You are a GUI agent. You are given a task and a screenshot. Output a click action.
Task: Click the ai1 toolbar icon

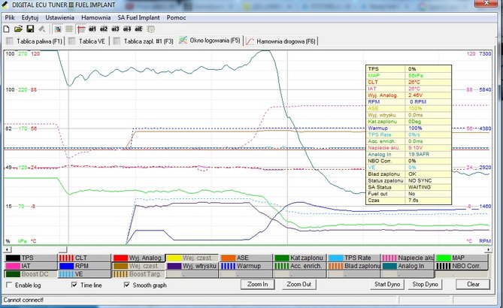pyautogui.click(x=92, y=29)
